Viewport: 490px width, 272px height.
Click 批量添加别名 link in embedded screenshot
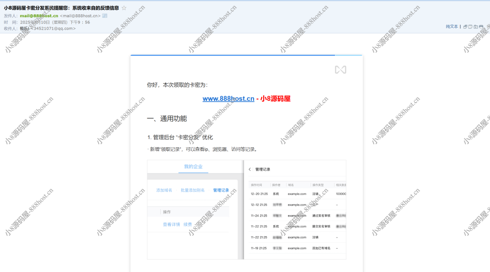pyautogui.click(x=192, y=190)
